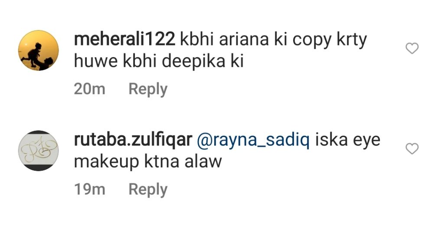
Task: Open meherali122's sunset profile picture
Action: tap(39, 50)
